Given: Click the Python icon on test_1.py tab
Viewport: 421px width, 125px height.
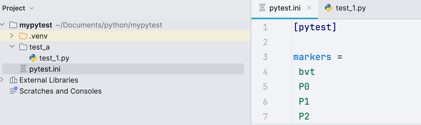Looking at the screenshot, I should (329, 8).
